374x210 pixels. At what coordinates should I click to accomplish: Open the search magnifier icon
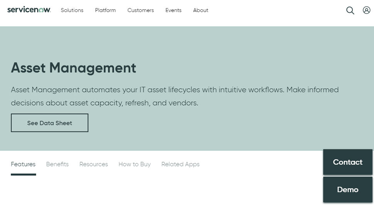click(350, 10)
